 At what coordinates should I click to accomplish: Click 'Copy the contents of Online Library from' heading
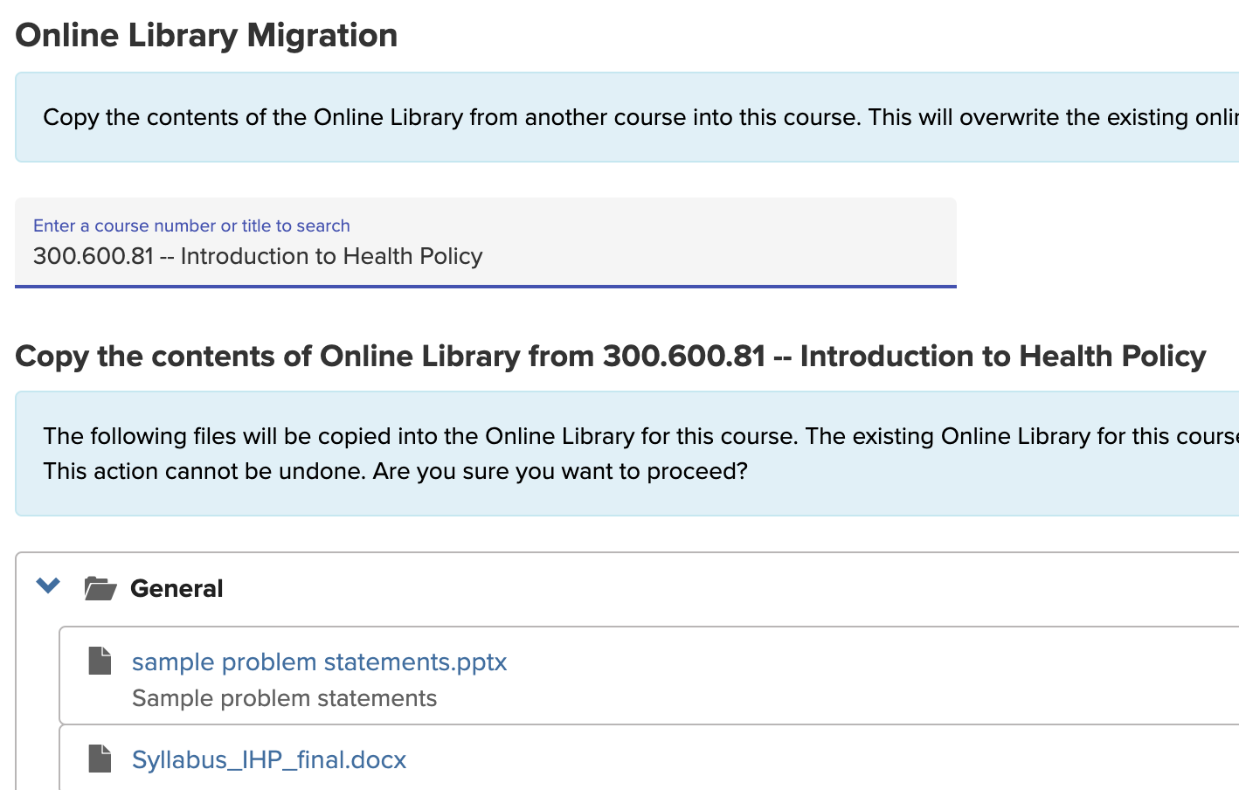point(611,356)
